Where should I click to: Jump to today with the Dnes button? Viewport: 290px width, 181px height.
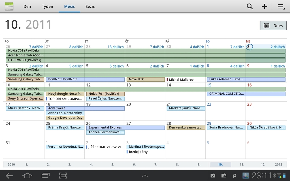coord(273,25)
